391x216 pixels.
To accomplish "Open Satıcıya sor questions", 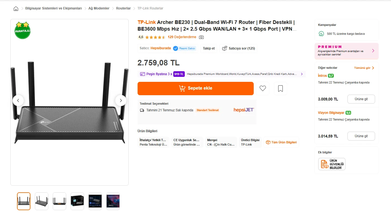I will coord(238,48).
